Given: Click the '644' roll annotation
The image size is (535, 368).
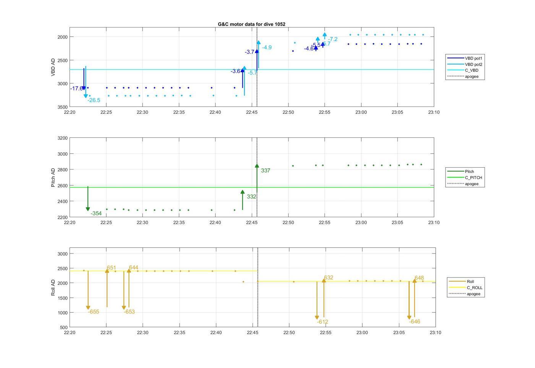Looking at the screenshot, I should point(134,268).
